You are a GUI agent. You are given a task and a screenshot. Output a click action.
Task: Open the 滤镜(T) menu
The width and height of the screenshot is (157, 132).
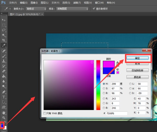click(77, 3)
